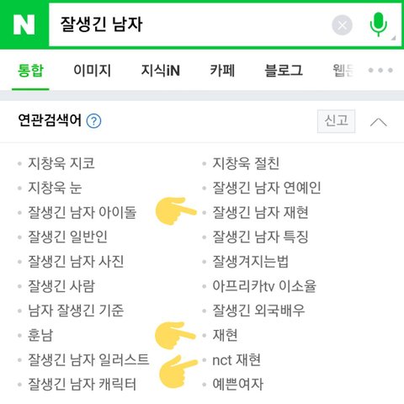Collapse the 연관검색어 section chevron

click(379, 122)
